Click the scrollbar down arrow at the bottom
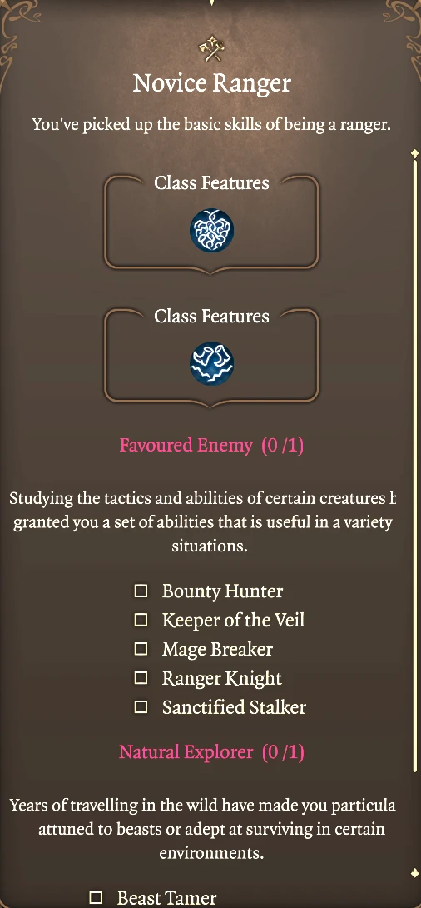This screenshot has width=421, height=908. pos(414,873)
